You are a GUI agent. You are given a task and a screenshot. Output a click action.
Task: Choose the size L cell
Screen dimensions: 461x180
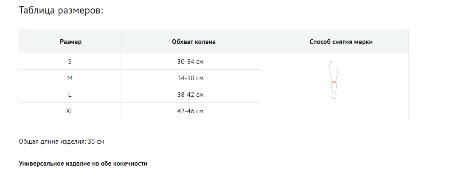pos(70,95)
